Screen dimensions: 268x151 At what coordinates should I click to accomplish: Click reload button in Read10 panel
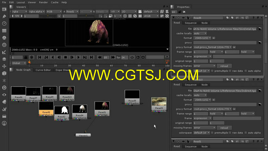click(x=224, y=128)
